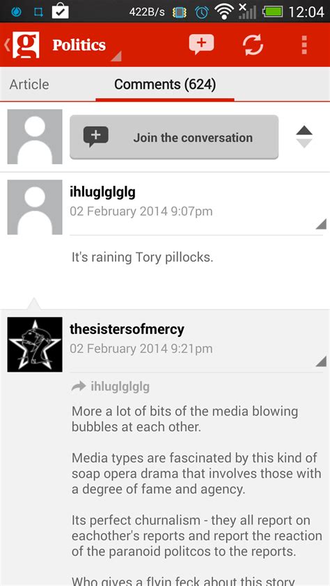Screen dimensions: 330x586
Task: Open thesistersofmercy's user profile name
Action: click(x=127, y=330)
